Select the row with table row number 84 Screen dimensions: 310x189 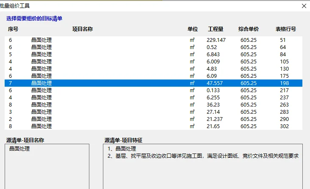(x=153, y=54)
